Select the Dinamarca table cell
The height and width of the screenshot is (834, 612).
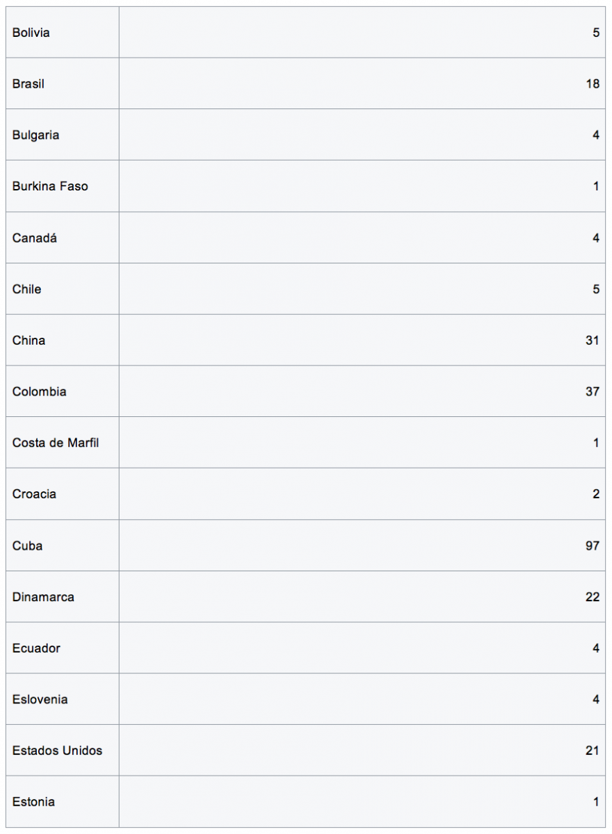click(x=43, y=597)
